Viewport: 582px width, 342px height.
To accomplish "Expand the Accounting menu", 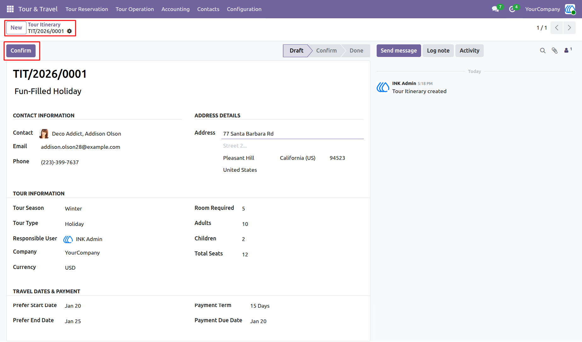I will tap(175, 9).
